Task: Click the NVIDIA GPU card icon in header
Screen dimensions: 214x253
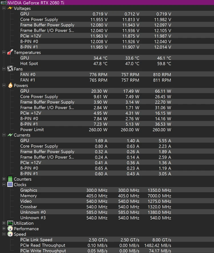Action: pos(3,3)
